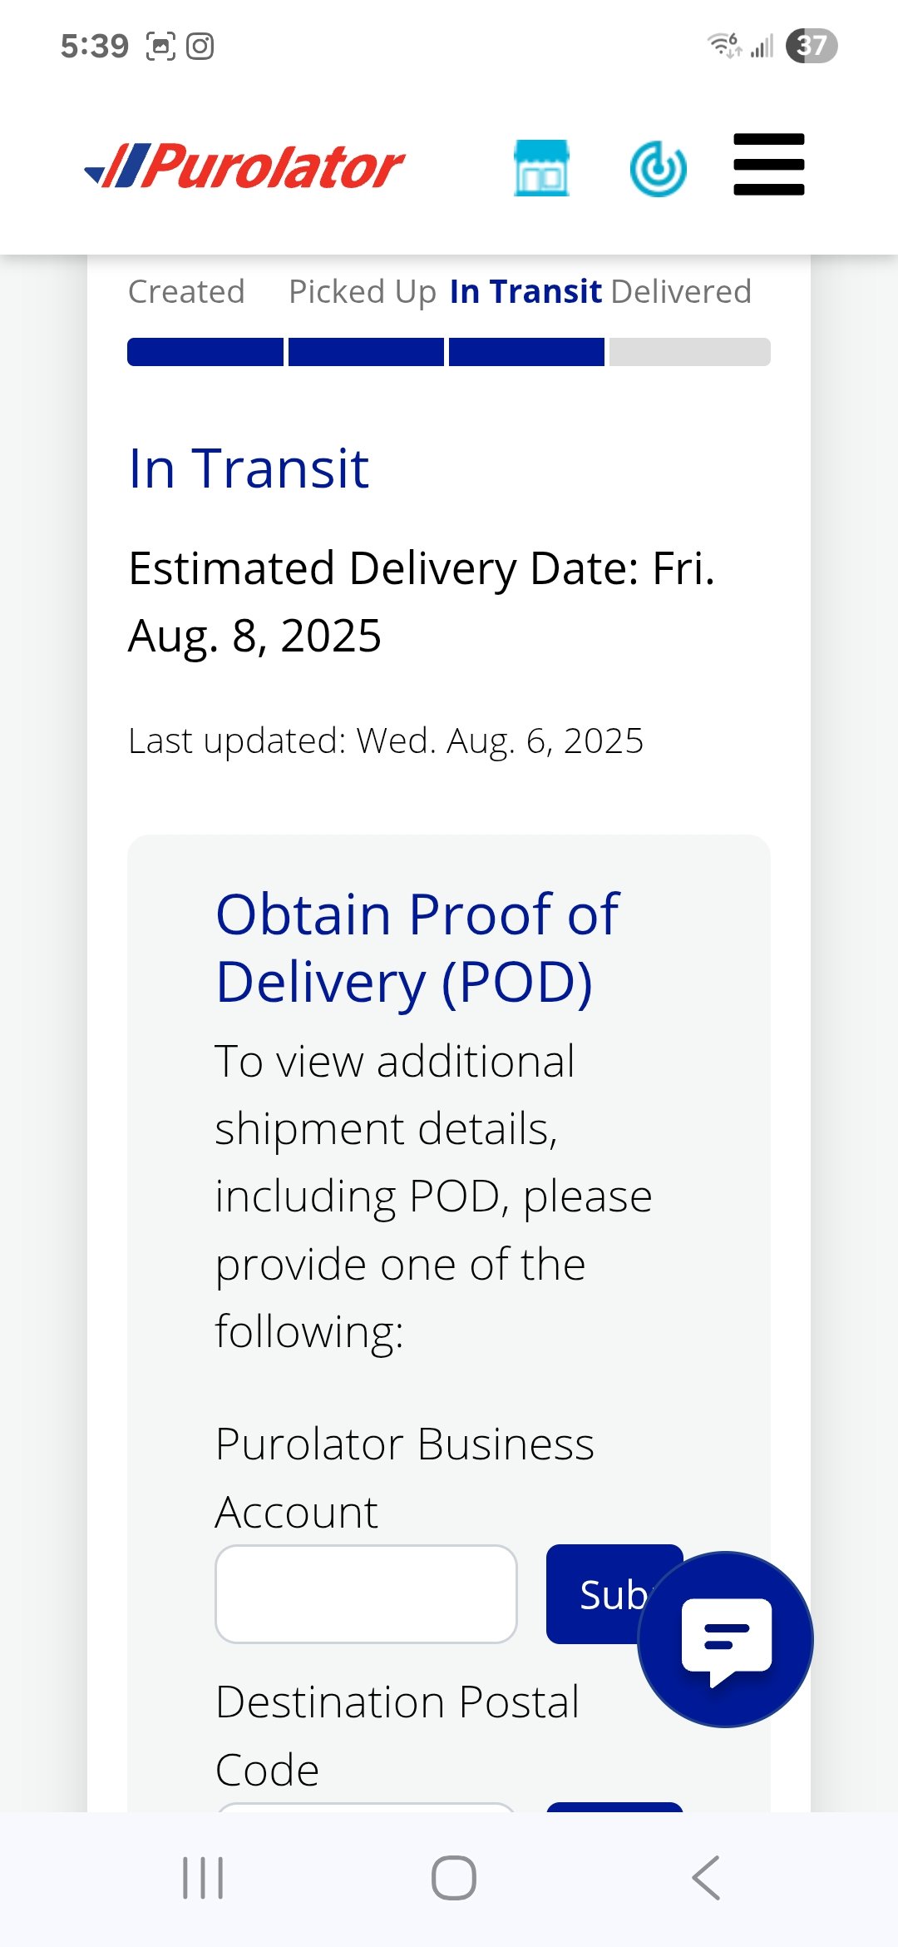The height and width of the screenshot is (1947, 898).
Task: Tap the Android recent apps button
Action: click(x=203, y=1878)
